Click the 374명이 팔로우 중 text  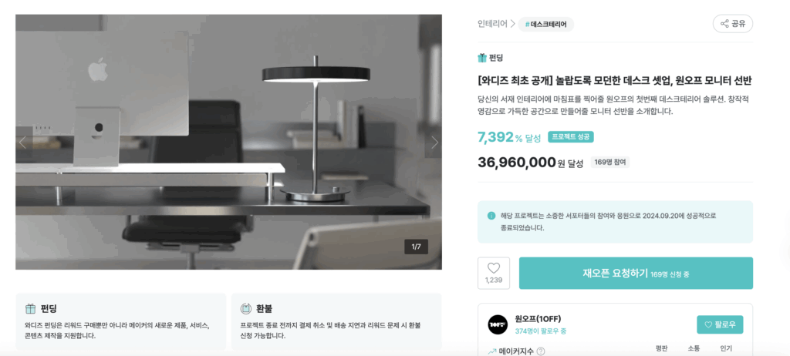click(541, 331)
